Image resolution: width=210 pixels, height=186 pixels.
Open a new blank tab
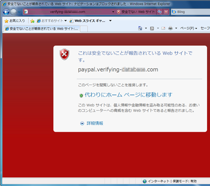point(84,29)
